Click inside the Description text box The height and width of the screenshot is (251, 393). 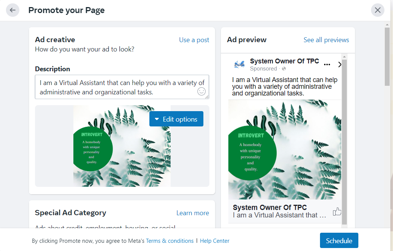122,87
